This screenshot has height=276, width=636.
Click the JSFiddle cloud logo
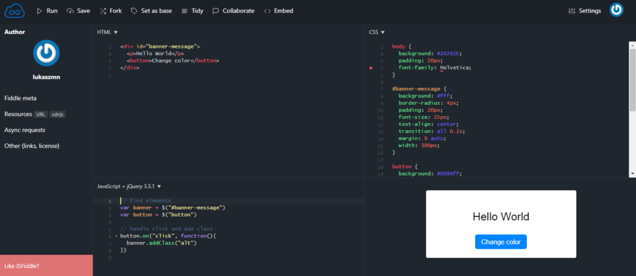click(15, 11)
